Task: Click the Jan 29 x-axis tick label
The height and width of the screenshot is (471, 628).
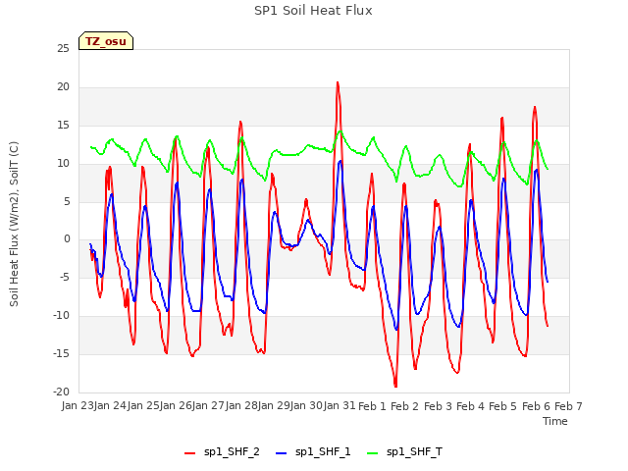Action: pyautogui.click(x=274, y=405)
